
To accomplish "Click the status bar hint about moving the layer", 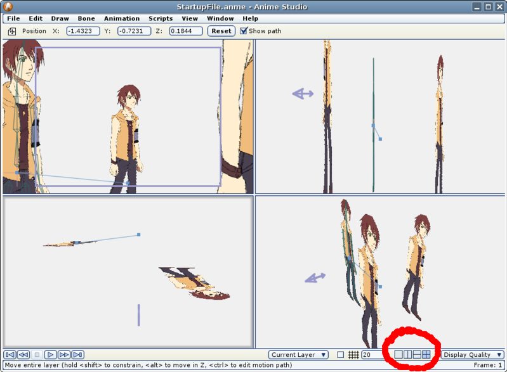I will (148, 365).
